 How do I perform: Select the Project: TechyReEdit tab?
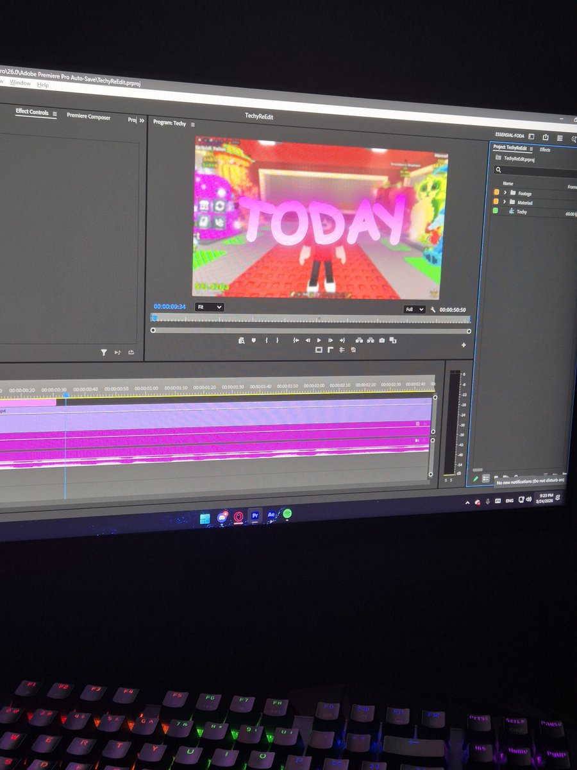click(x=510, y=148)
